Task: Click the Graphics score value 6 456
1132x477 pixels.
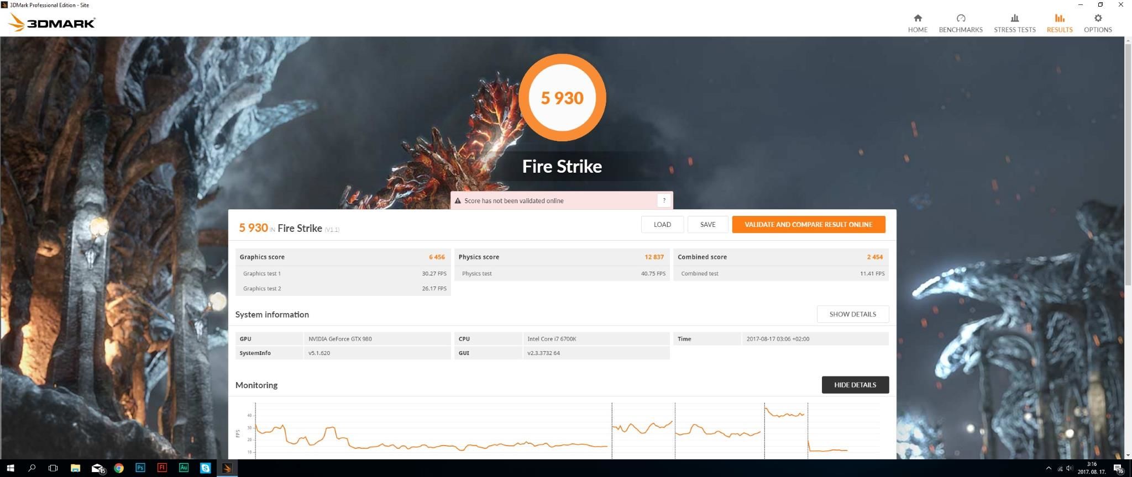Action: click(x=437, y=257)
